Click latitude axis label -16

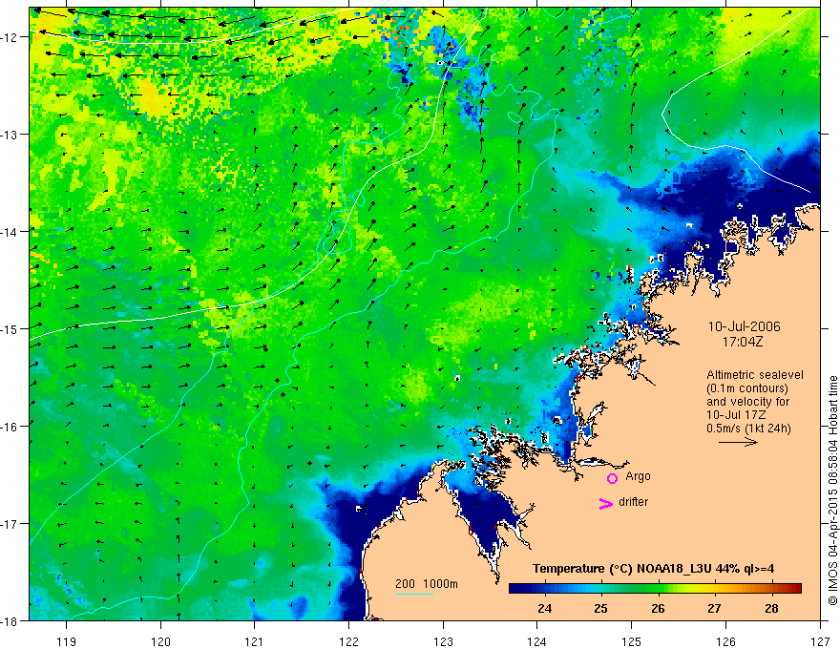click(x=10, y=427)
